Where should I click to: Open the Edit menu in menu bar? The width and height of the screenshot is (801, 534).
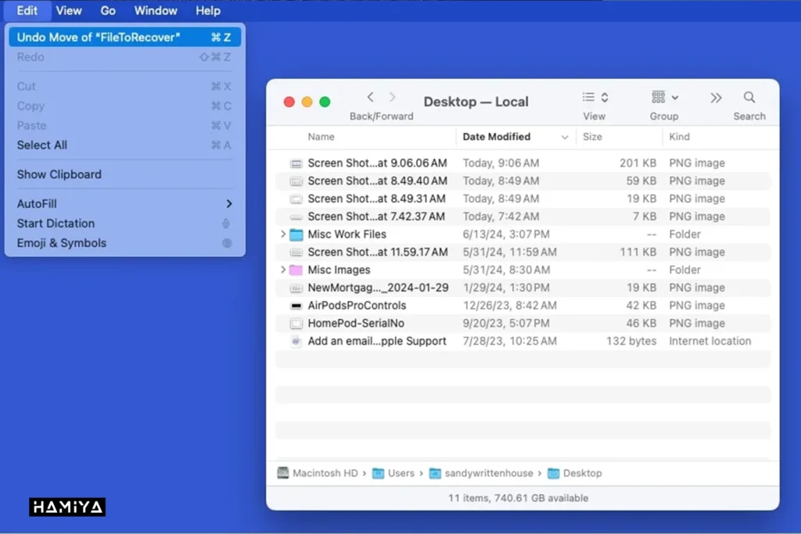coord(27,10)
